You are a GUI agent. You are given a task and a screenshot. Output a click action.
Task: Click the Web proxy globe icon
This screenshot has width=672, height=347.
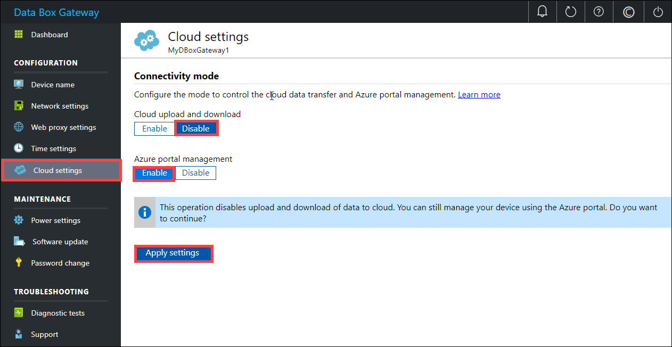click(19, 127)
